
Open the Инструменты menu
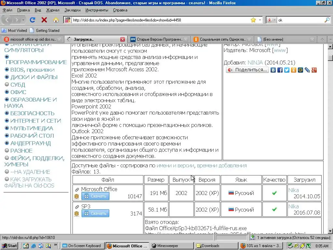click(97, 10)
